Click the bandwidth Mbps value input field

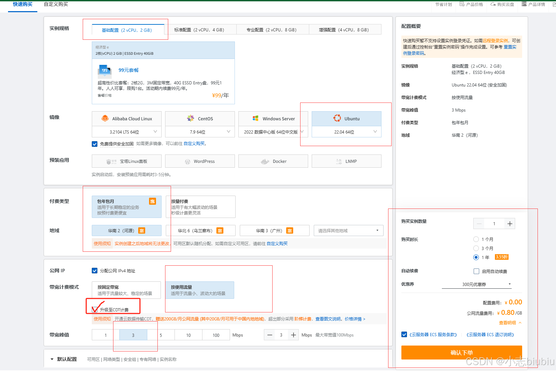281,335
